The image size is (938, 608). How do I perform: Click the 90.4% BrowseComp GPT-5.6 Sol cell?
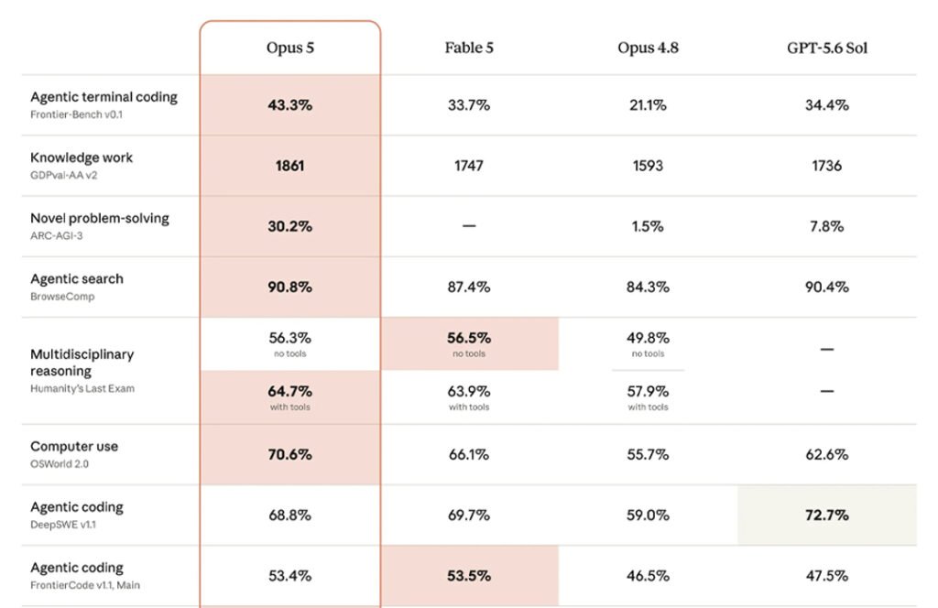pyautogui.click(x=827, y=287)
